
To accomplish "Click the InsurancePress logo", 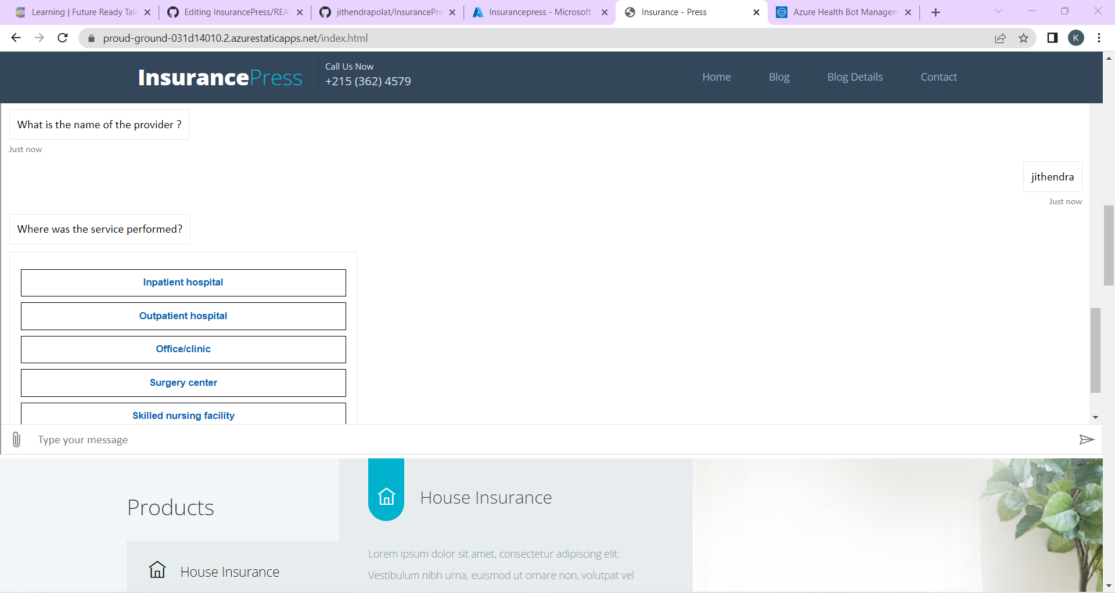I will 220,77.
